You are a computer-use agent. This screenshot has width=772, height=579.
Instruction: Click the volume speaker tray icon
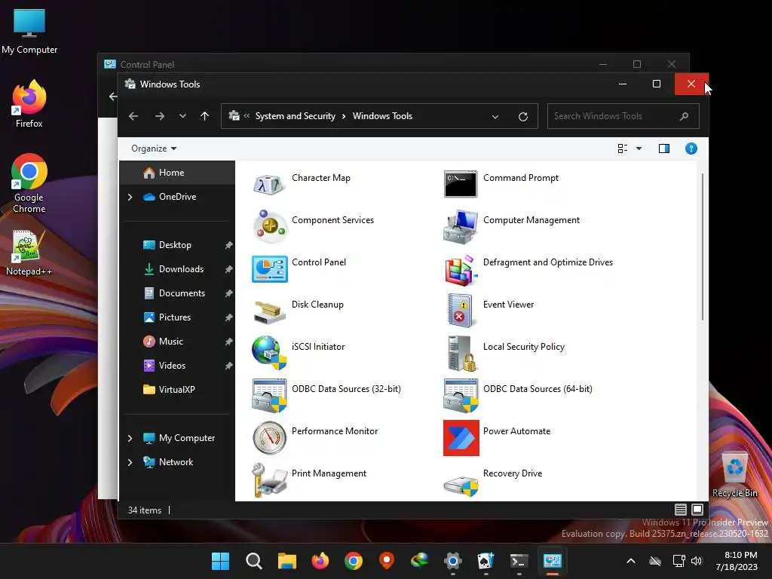696,561
